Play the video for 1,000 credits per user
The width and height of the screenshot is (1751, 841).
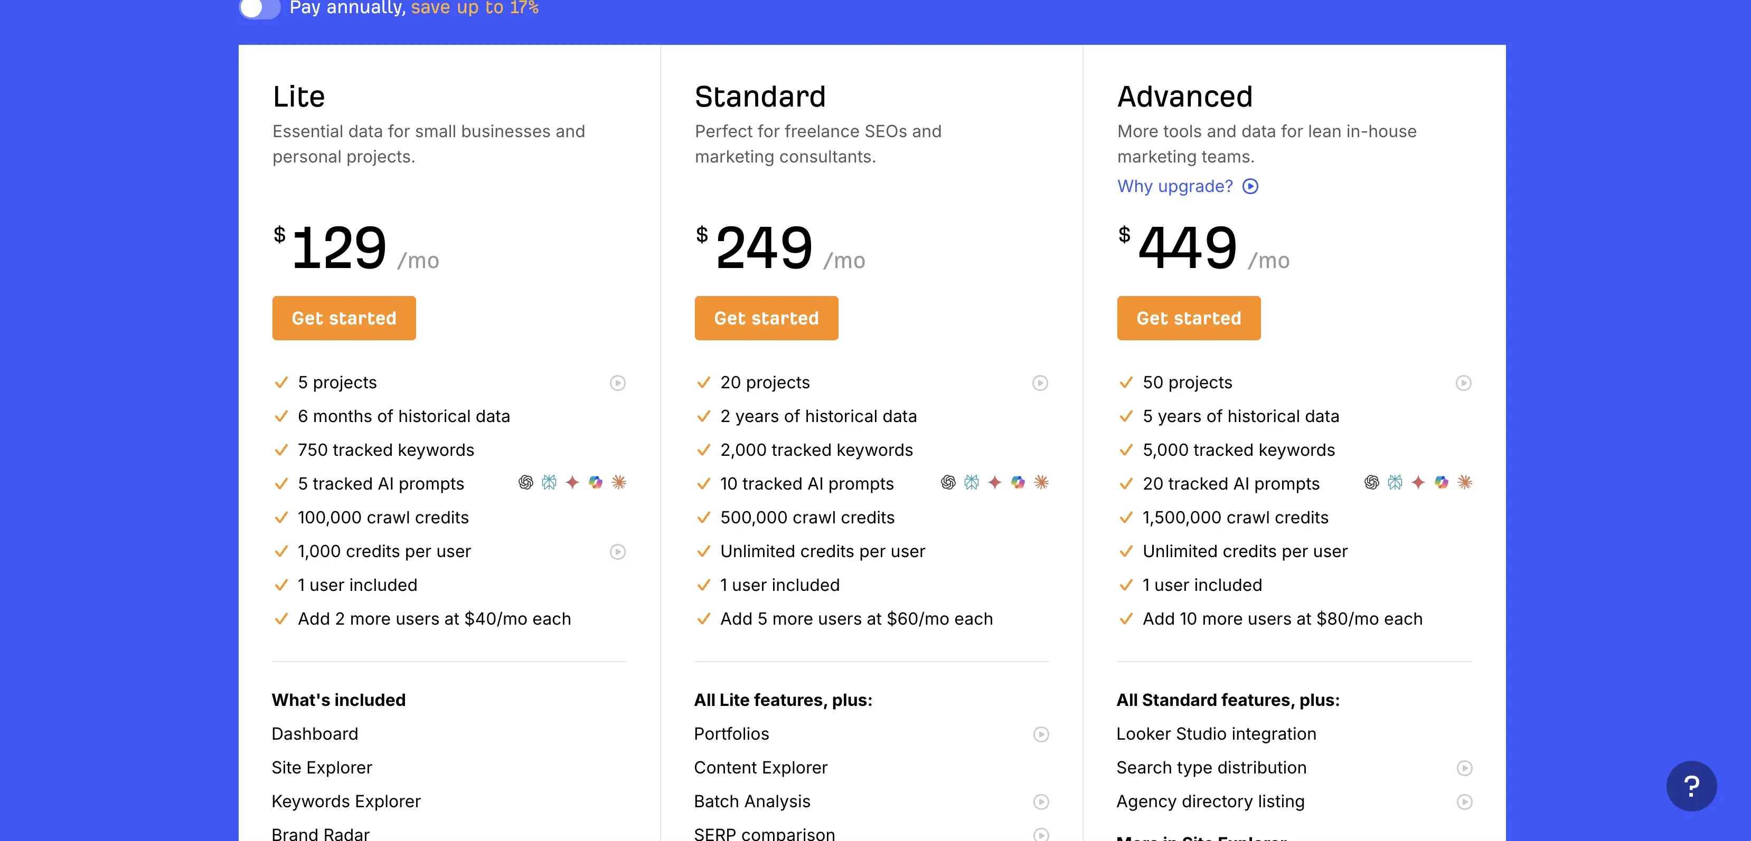pos(617,551)
